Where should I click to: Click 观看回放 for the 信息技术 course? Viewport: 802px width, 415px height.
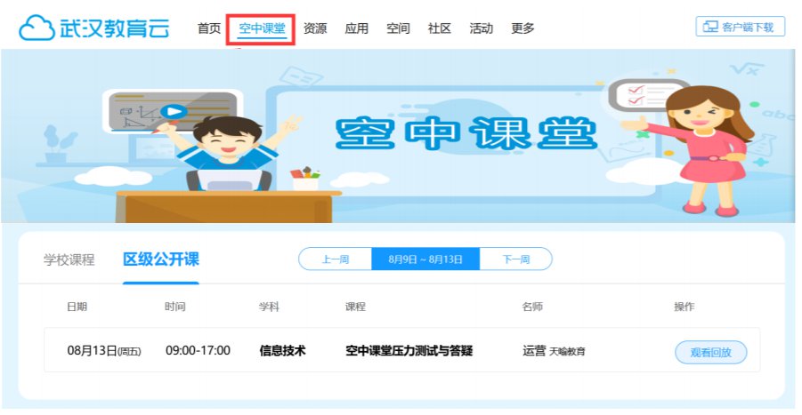[710, 352]
